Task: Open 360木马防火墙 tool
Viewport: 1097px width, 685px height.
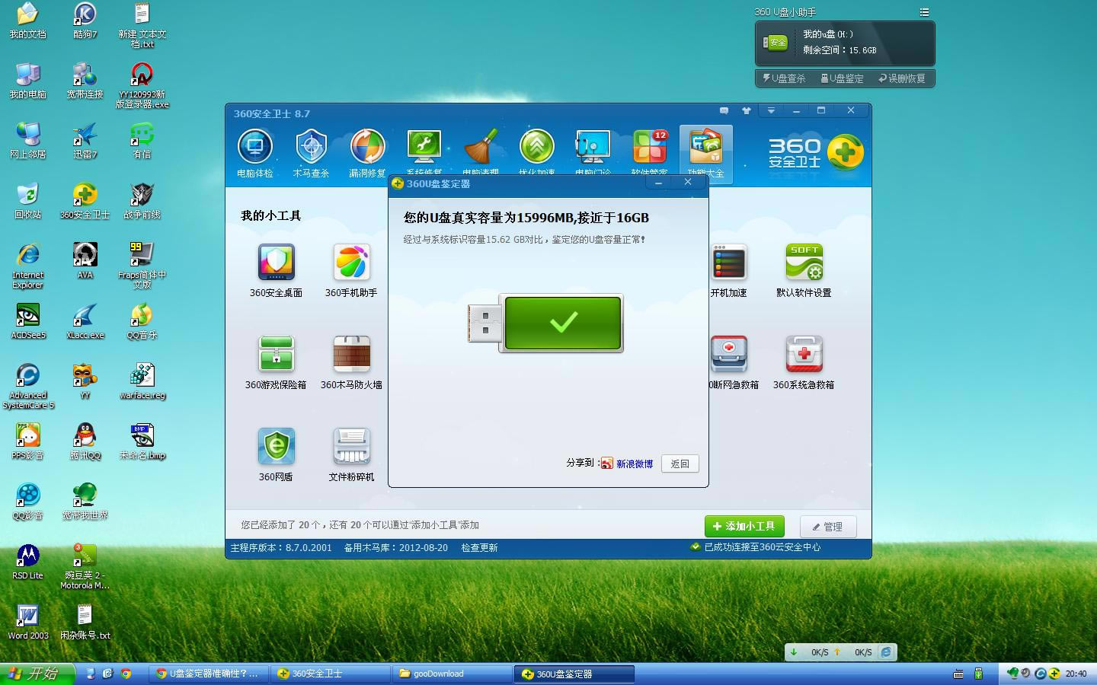Action: pos(351,363)
